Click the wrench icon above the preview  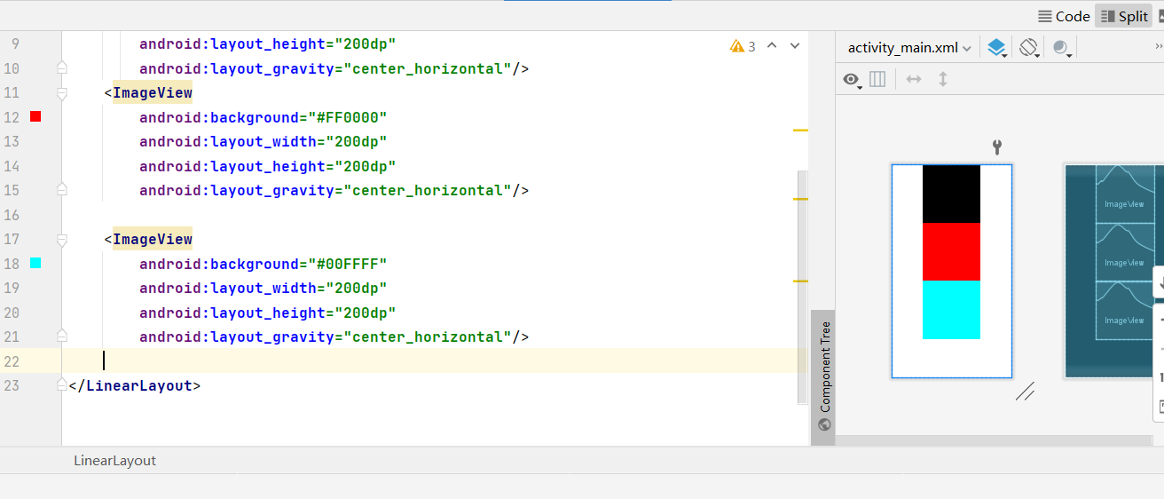[996, 147]
